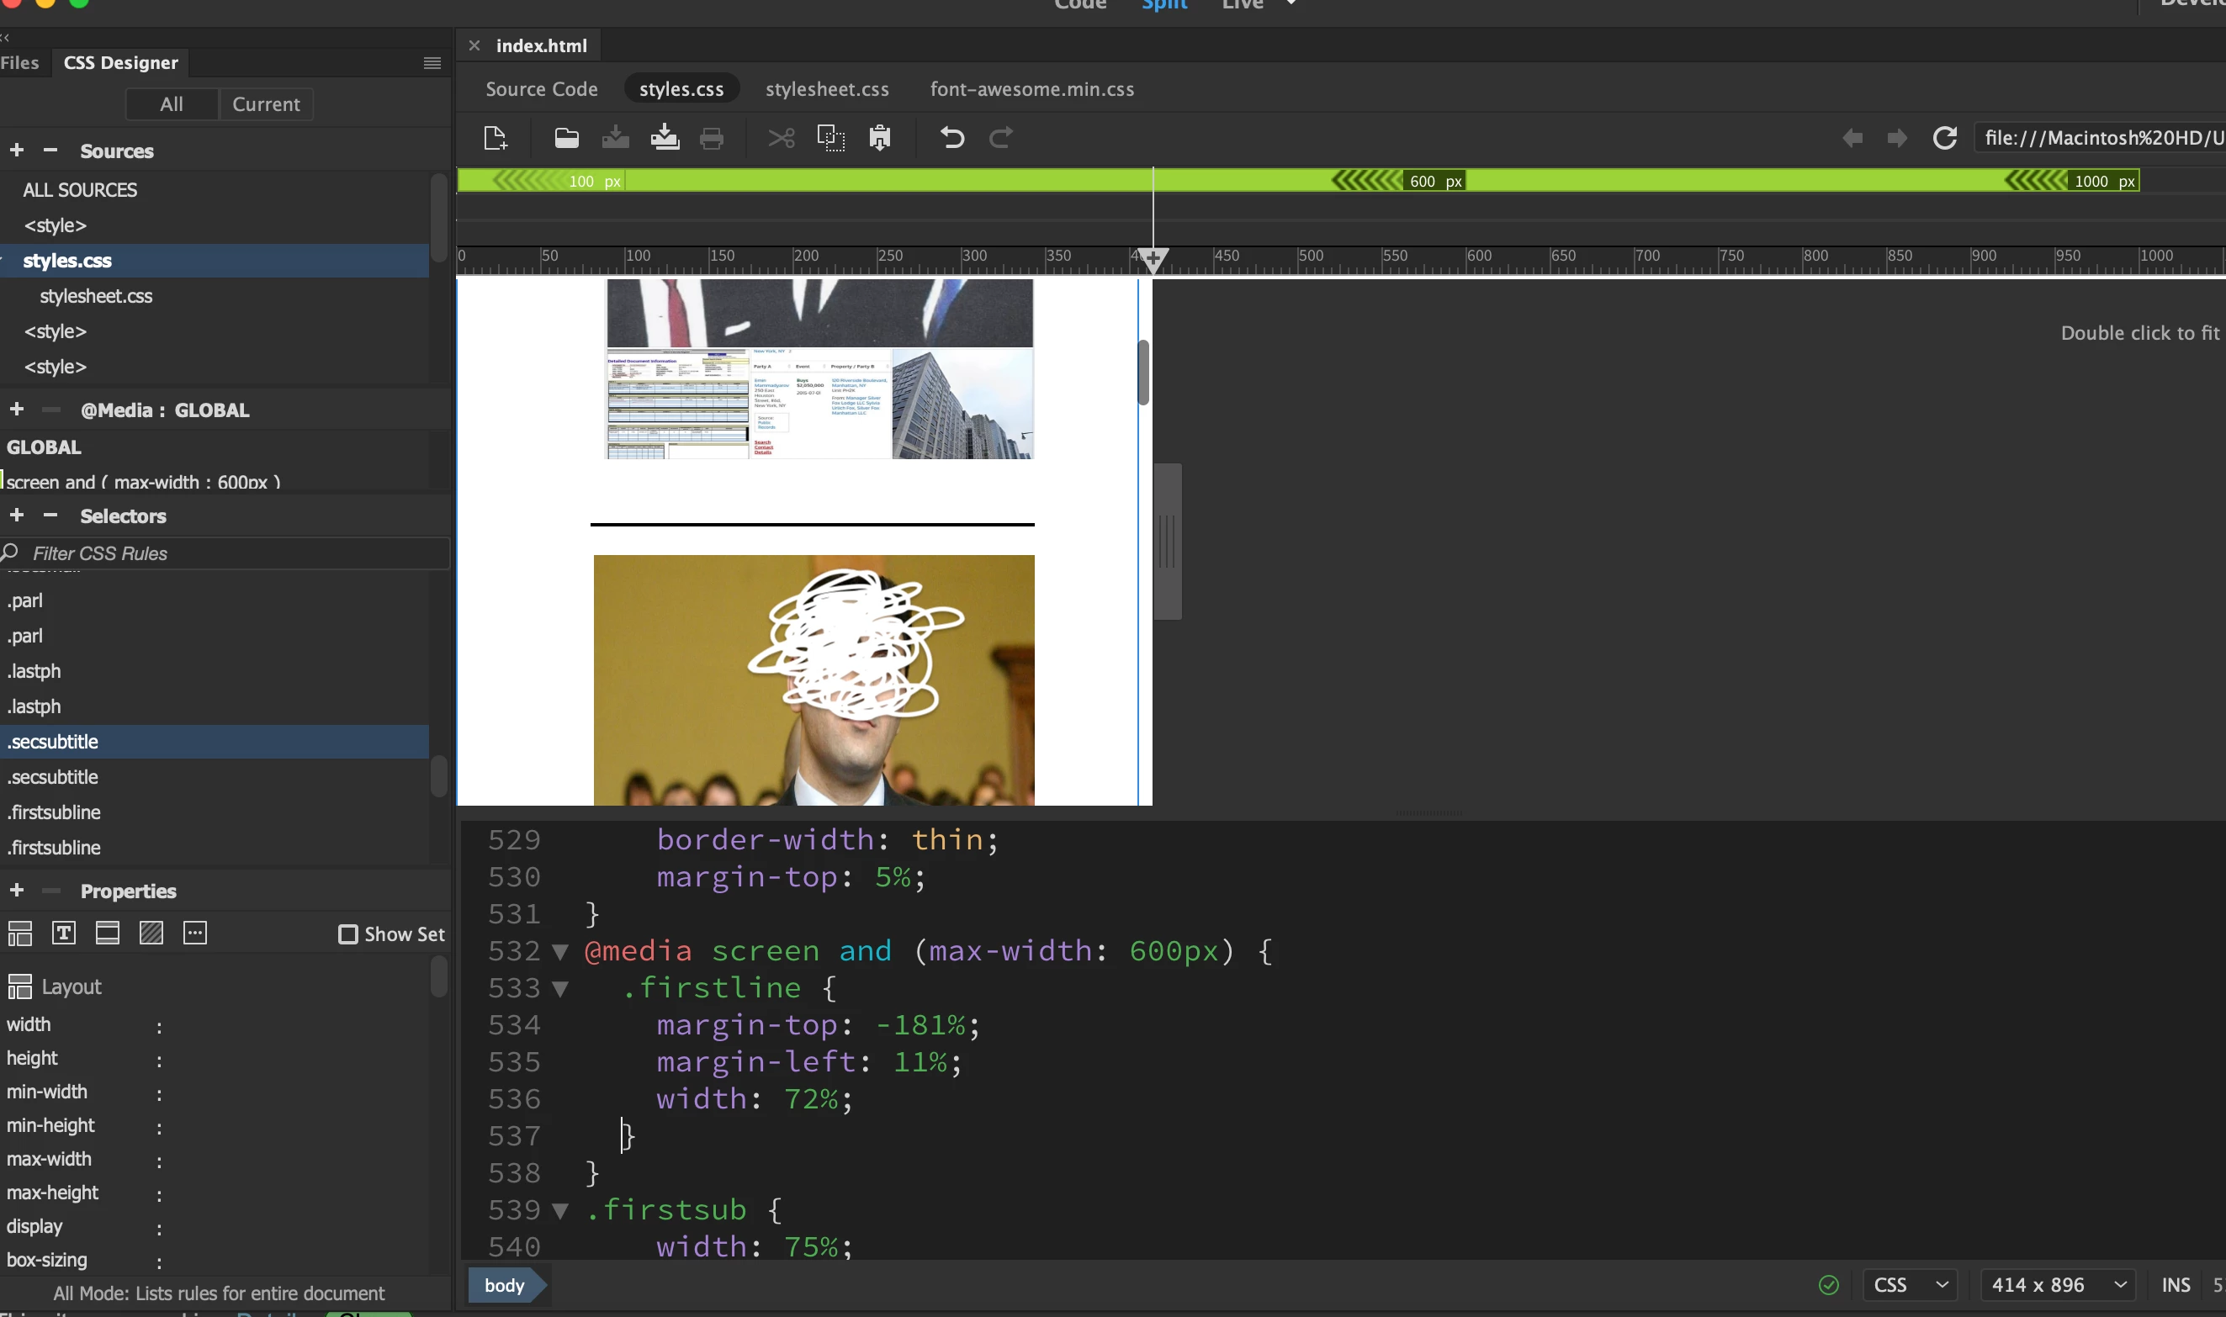Click the Background properties category icon

[151, 933]
